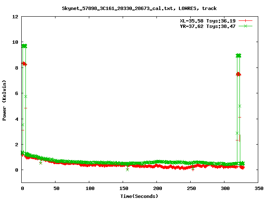Screen dimensions: 267x200
Task: Click the red end calibration cluster near 7.5 Kelvin
Action: click(x=238, y=74)
